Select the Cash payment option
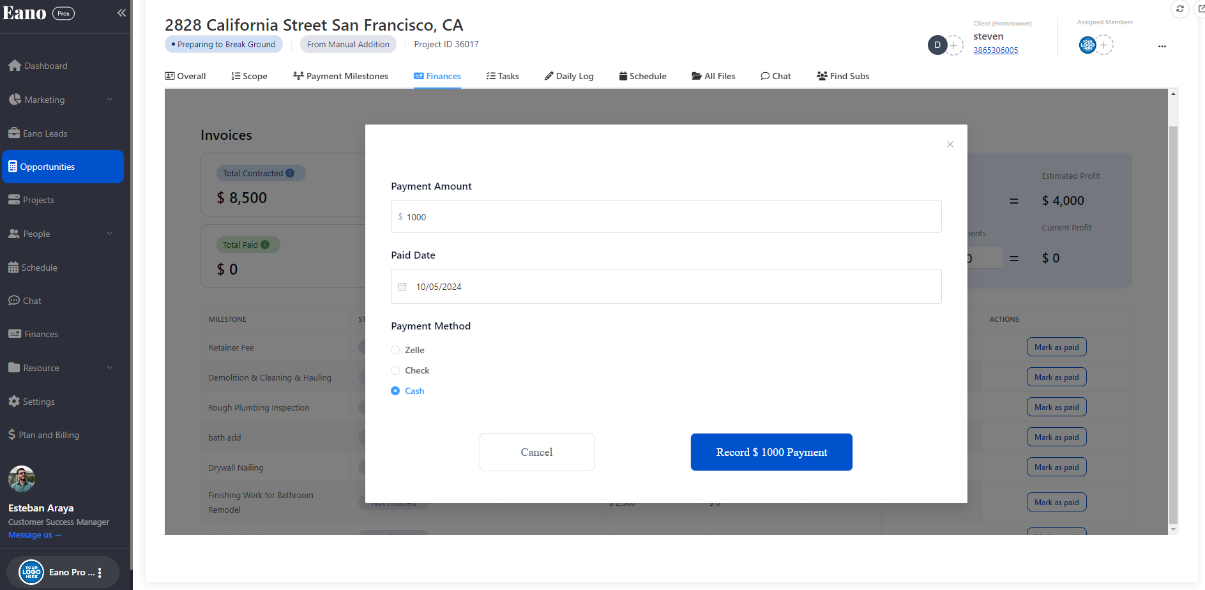Viewport: 1205px width, 590px height. (x=395, y=391)
